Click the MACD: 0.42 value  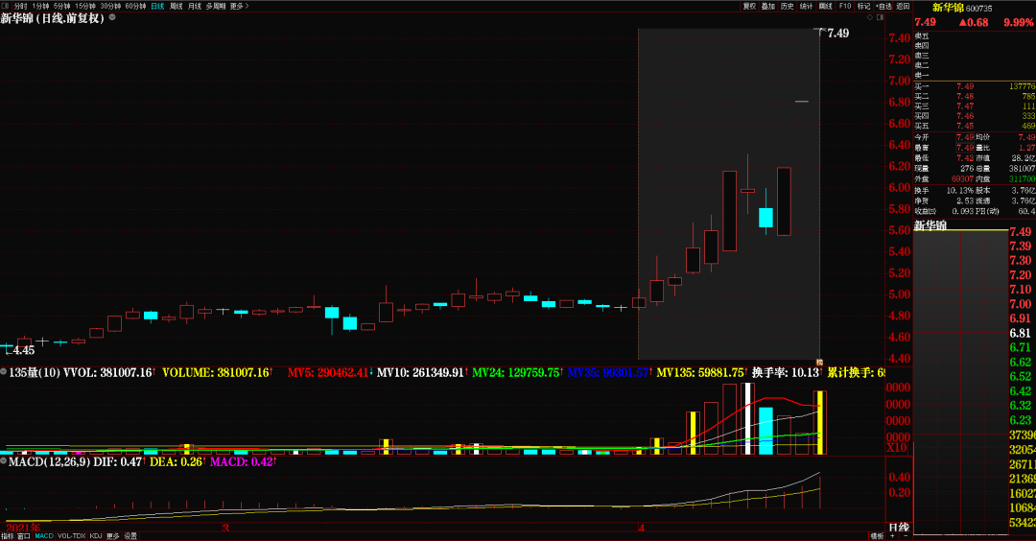click(241, 461)
